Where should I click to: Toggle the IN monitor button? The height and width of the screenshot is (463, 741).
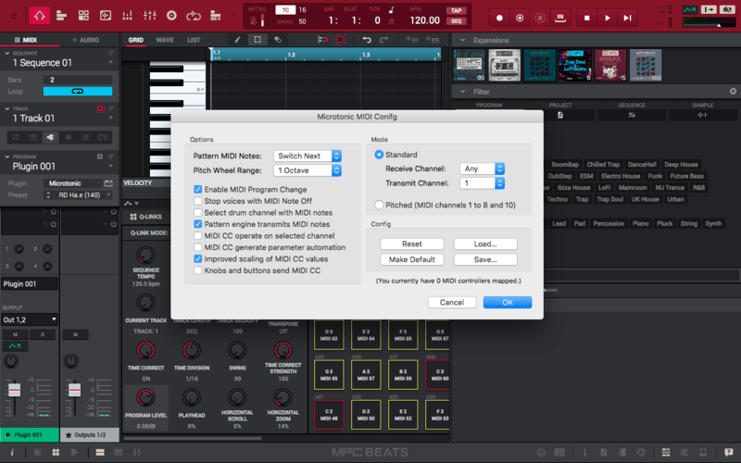560,18
